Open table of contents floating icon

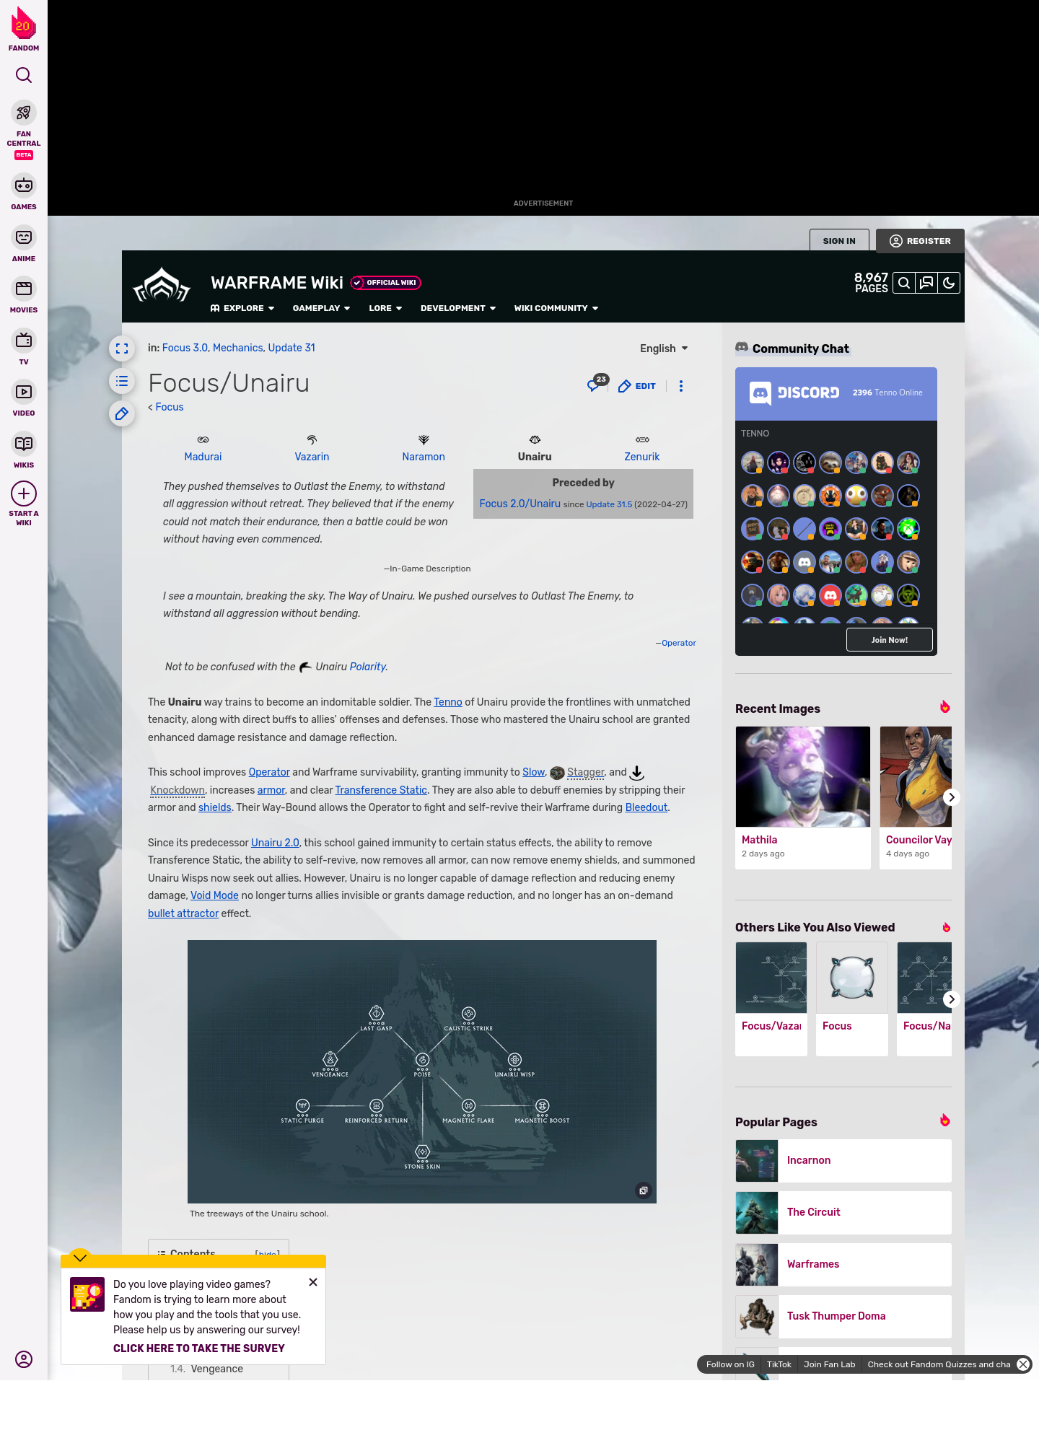coord(122,381)
